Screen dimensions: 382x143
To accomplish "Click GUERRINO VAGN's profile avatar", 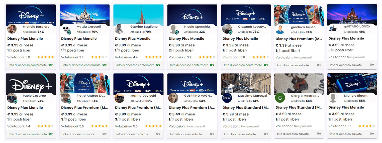I will point(173,98).
